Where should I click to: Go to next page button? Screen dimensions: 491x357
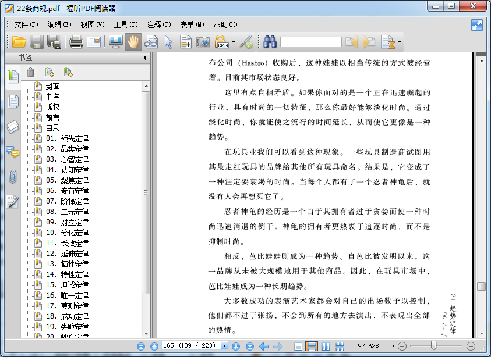coord(236,346)
